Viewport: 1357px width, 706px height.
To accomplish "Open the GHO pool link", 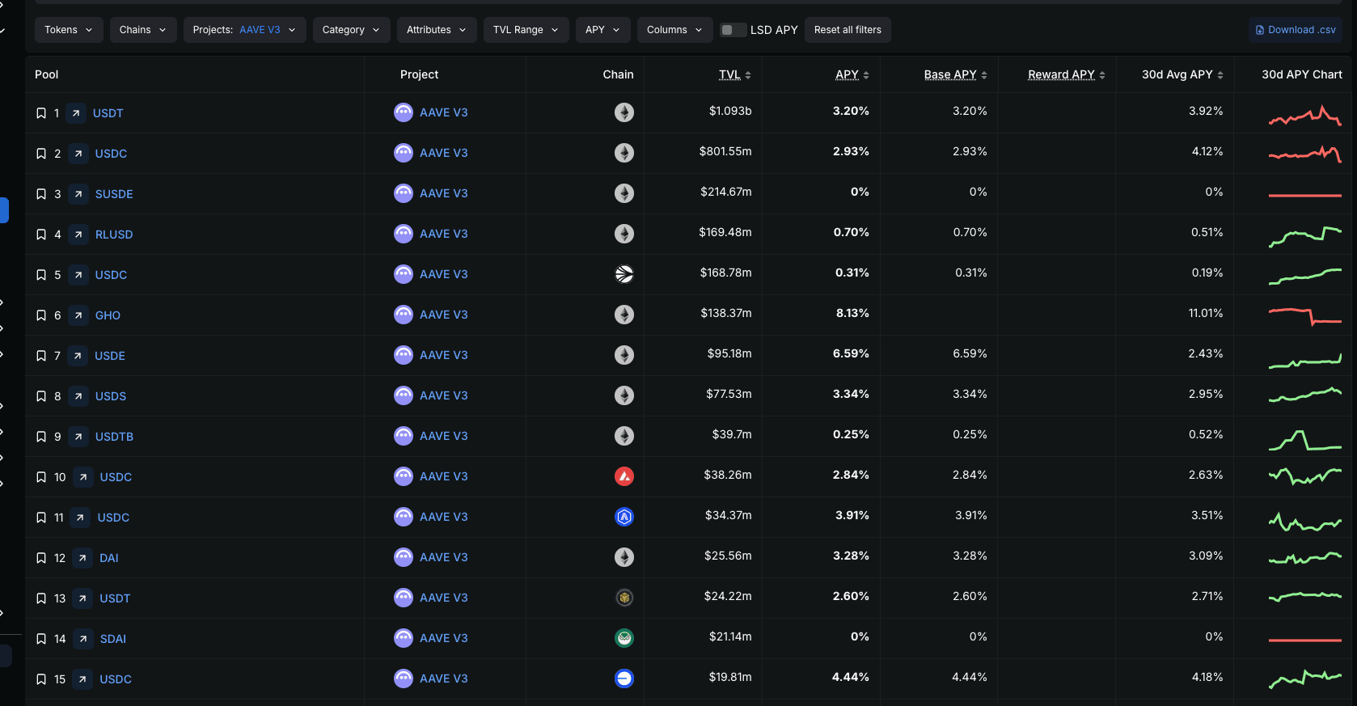I will [108, 315].
